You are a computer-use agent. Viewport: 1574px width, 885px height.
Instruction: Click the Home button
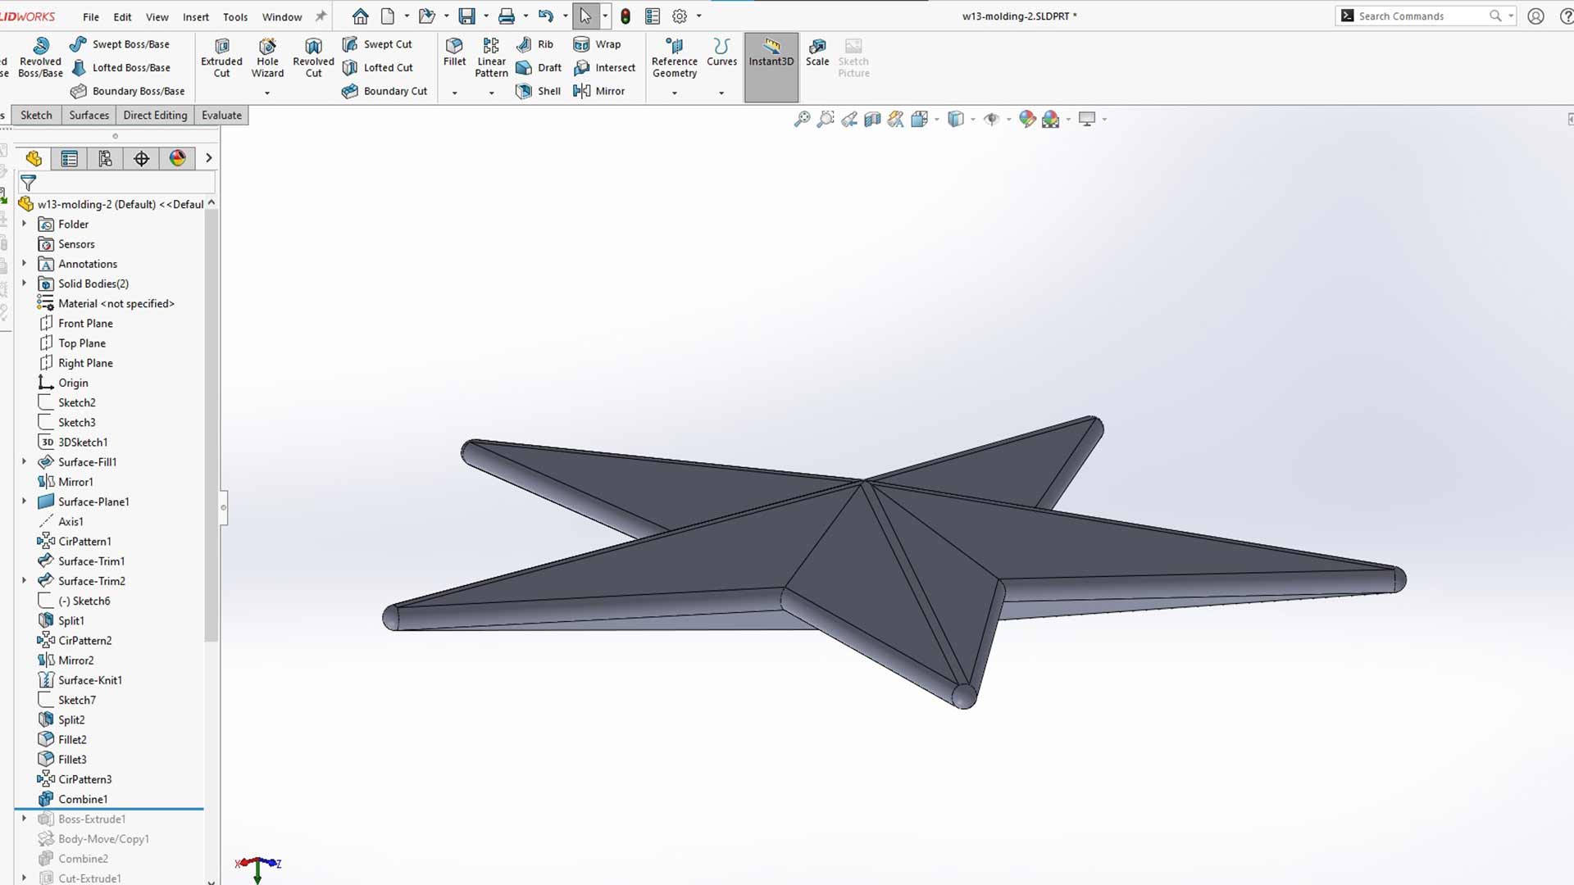tap(360, 16)
